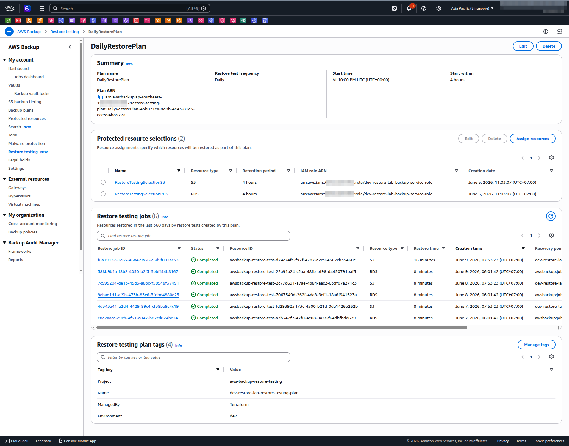This screenshot has height=446, width=569.
Task: Sort tags by Tag key column arrow
Action: pyautogui.click(x=218, y=370)
